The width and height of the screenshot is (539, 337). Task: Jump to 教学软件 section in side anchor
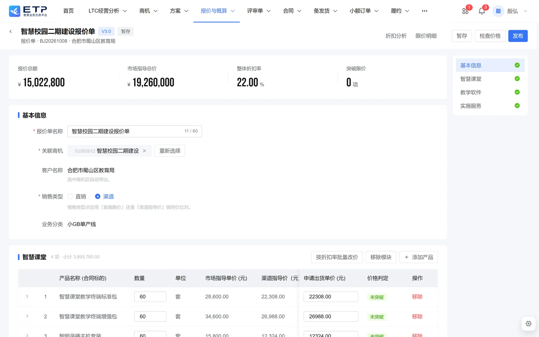(490, 92)
